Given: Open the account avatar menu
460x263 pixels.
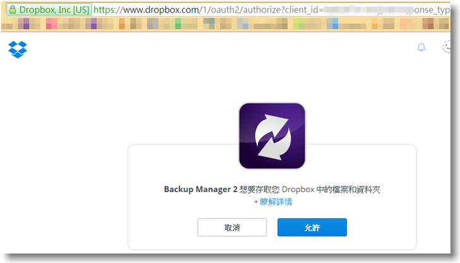Looking at the screenshot, I should (447, 47).
